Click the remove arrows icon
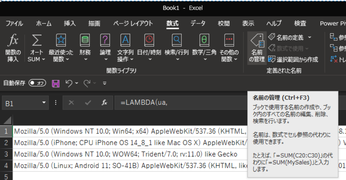The height and width of the screenshot is (180, 346). [x=333, y=59]
